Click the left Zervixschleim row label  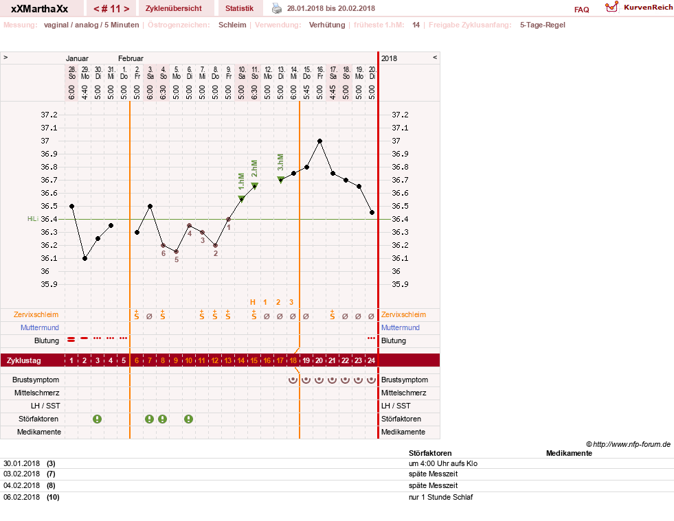[36, 315]
